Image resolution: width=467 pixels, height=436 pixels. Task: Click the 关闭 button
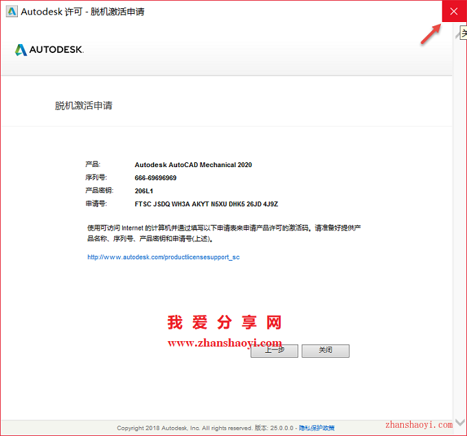(x=326, y=351)
